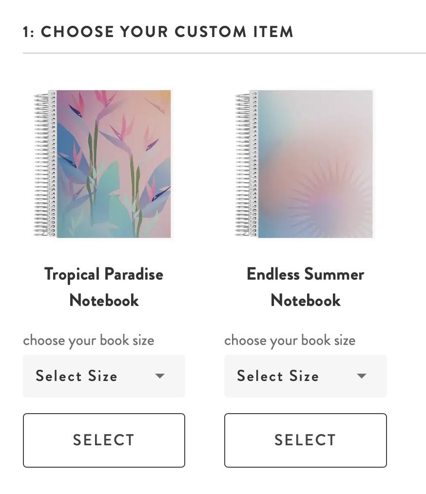Open the Endless Summer Select Size dropdown
Viewport: 426px width, 494px height.
point(305,376)
